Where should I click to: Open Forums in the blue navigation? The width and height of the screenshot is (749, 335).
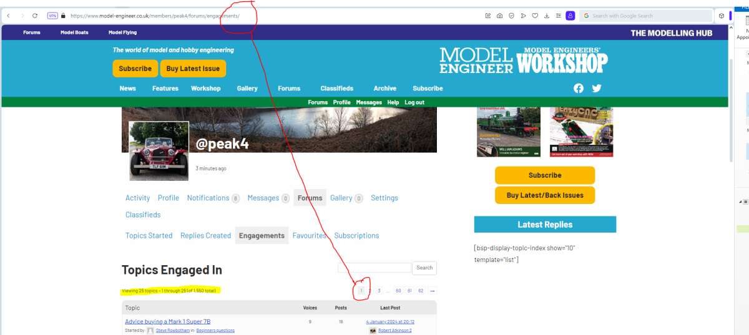click(x=289, y=89)
